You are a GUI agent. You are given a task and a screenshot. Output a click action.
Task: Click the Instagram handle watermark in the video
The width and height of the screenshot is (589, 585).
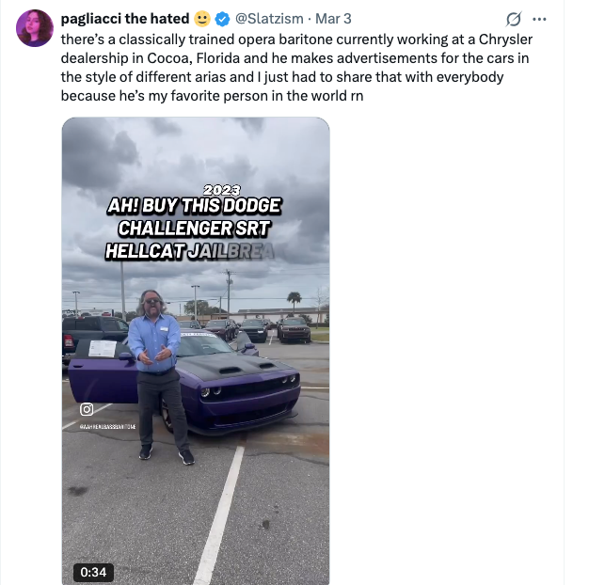(x=108, y=427)
